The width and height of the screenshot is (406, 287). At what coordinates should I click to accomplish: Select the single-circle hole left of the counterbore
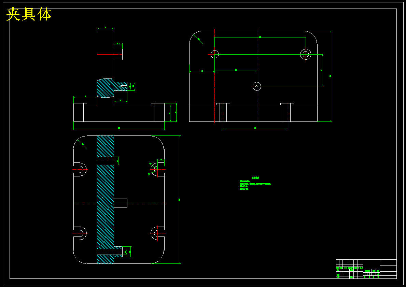tap(215, 54)
